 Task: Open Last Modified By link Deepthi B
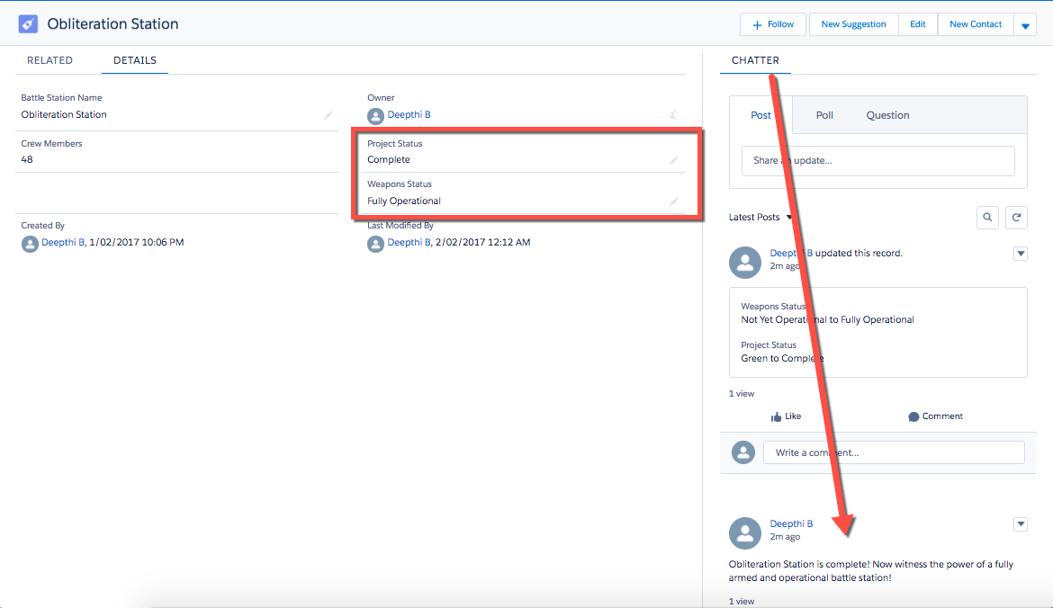click(x=409, y=242)
